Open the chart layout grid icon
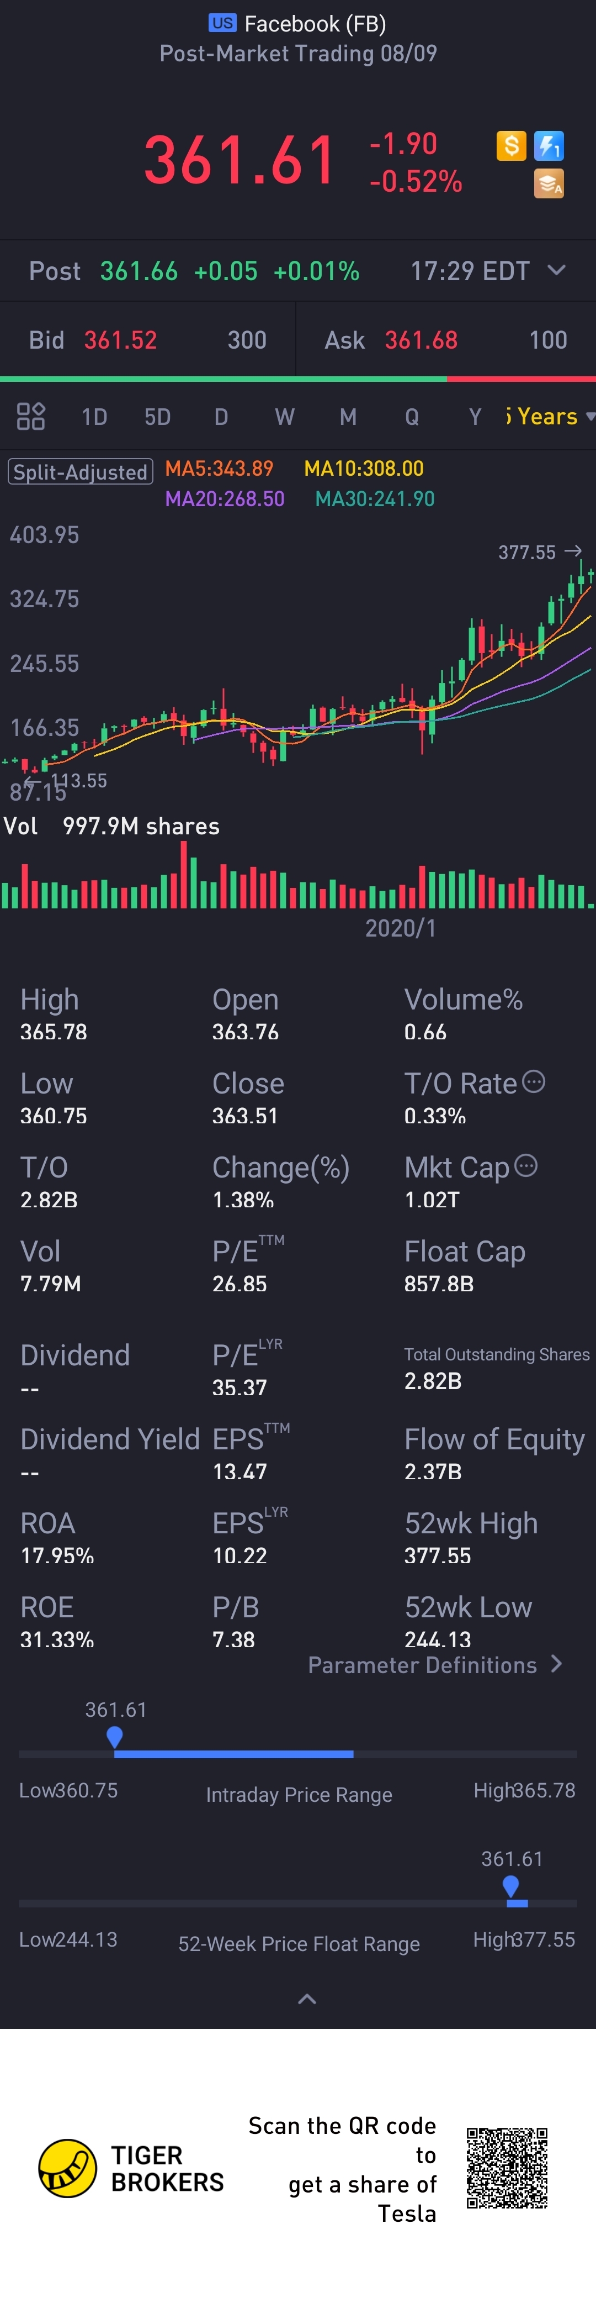 point(31,416)
